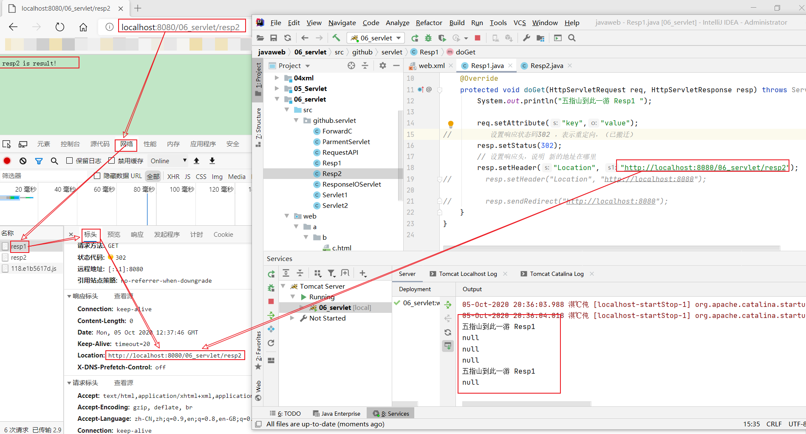Switch to the 响应 tab in DevTools
Viewport: 806px width, 434px height.
click(137, 235)
